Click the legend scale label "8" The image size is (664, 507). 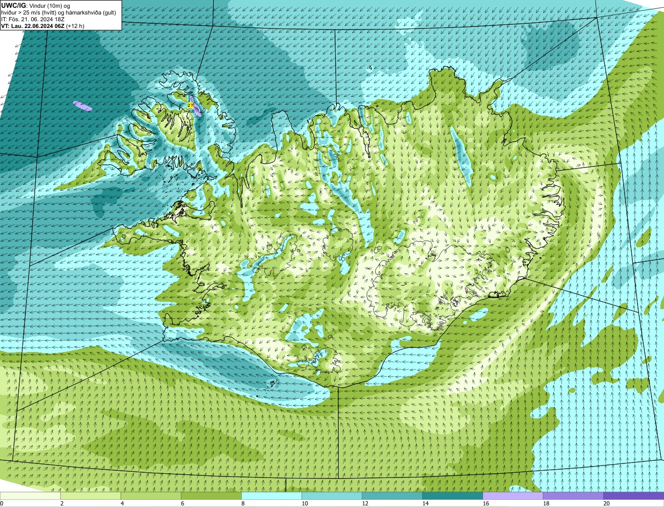243,503
